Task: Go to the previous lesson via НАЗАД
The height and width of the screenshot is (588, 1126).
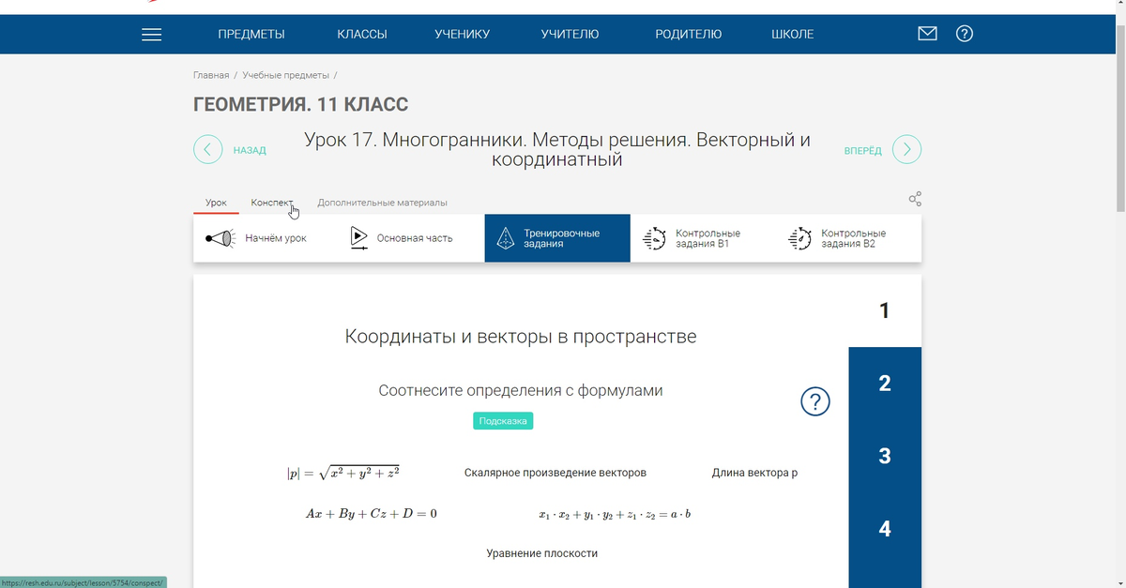Action: pyautogui.click(x=207, y=149)
